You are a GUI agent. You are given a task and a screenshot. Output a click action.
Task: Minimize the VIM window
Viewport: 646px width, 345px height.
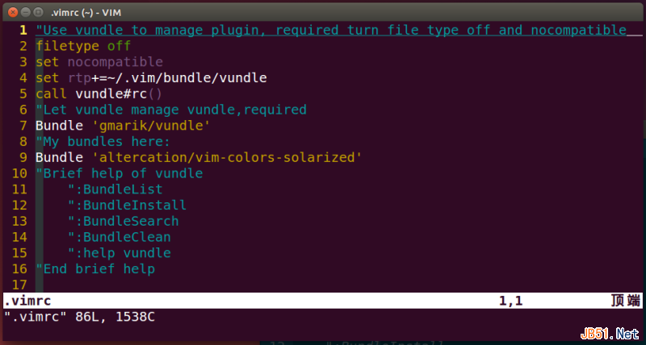(x=24, y=10)
